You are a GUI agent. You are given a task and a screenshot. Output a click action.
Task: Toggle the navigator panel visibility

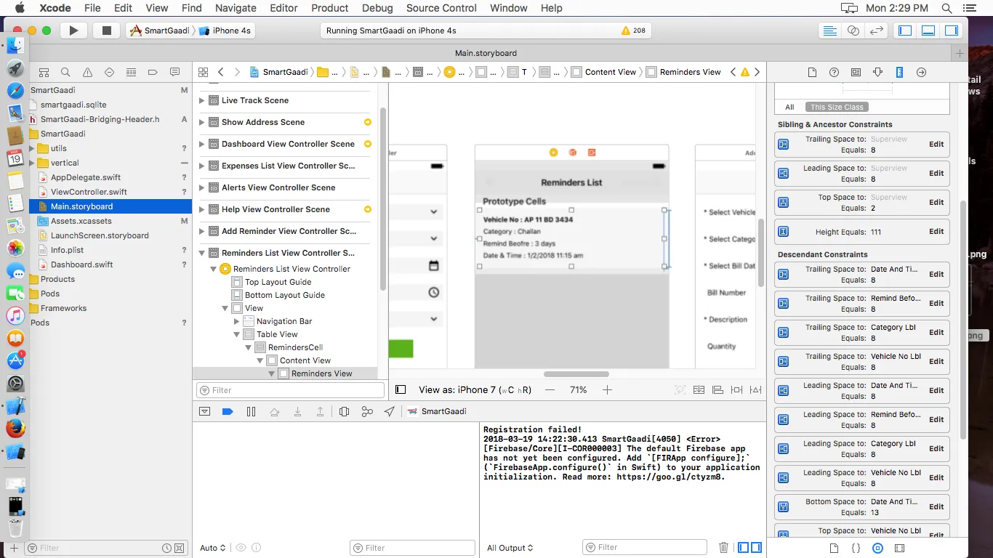[905, 31]
